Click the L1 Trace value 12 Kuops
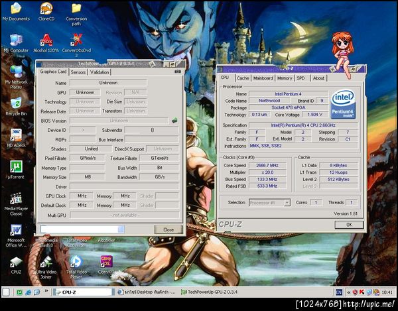Viewport: 398px width, 311px height. point(338,172)
